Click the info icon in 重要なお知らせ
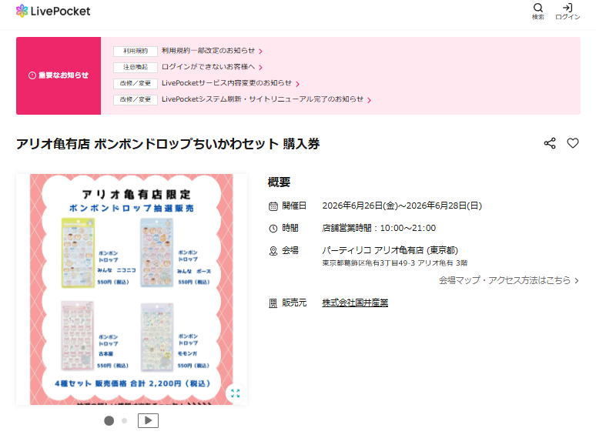Screen dimensions: 596x438 32,75
